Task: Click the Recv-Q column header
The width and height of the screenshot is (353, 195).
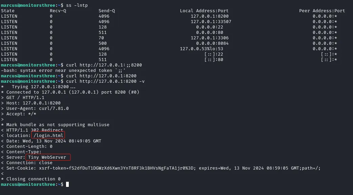Action: pyautogui.click(x=58, y=11)
